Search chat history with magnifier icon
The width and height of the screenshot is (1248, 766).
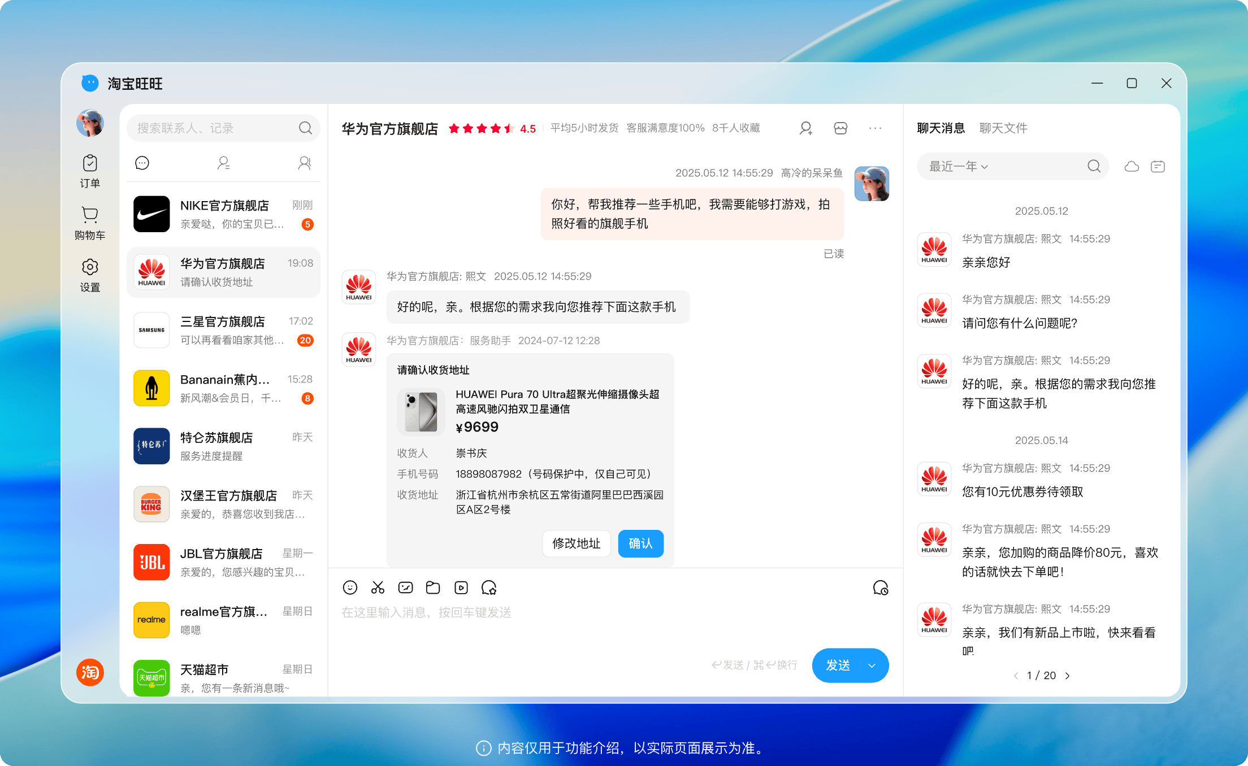[1094, 166]
